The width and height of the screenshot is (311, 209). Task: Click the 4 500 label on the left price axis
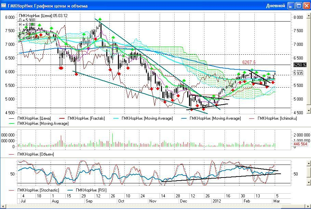pos(10,113)
